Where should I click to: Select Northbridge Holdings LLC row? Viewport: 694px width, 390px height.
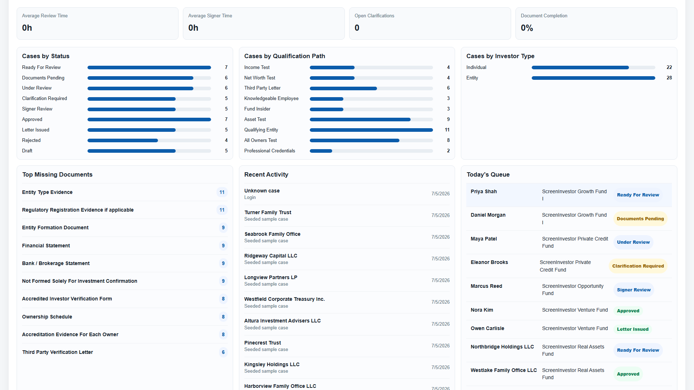point(569,350)
